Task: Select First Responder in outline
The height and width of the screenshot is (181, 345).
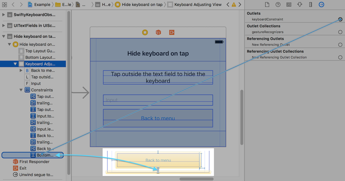Action: [x=31, y=162]
